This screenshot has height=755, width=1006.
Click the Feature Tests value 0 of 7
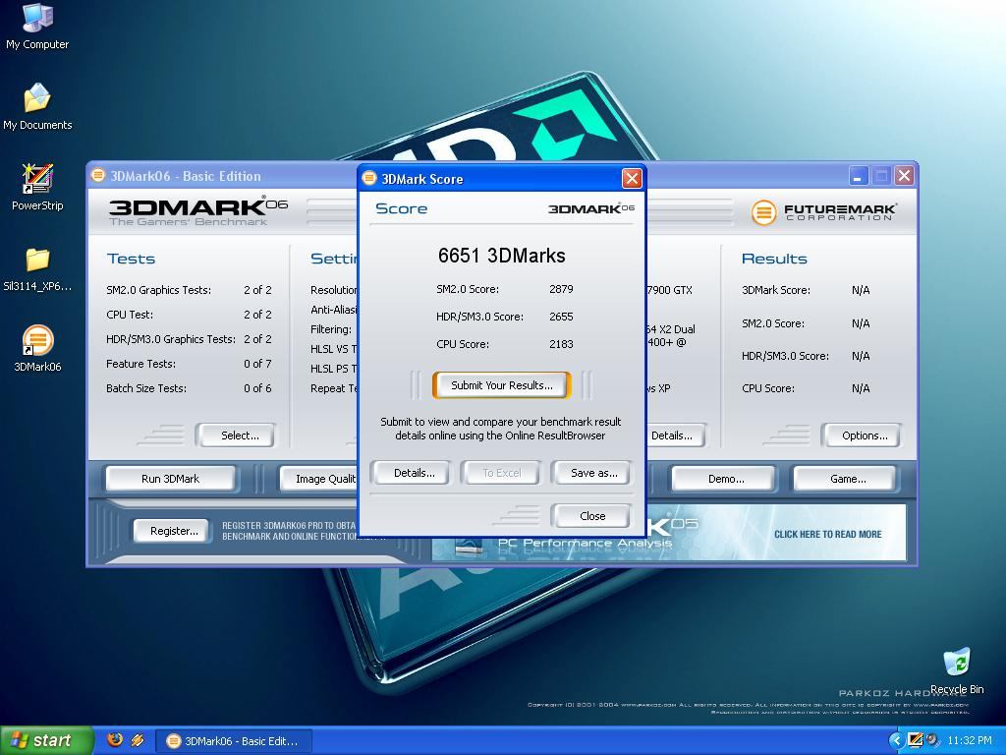coord(257,364)
